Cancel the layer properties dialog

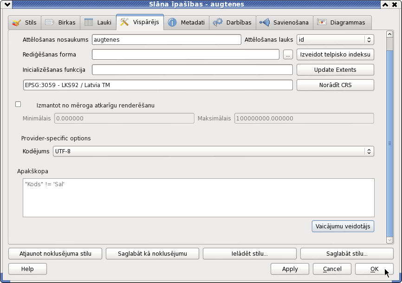pos(332,269)
